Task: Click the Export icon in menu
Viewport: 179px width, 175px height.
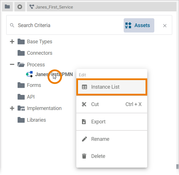Action: [84, 122]
